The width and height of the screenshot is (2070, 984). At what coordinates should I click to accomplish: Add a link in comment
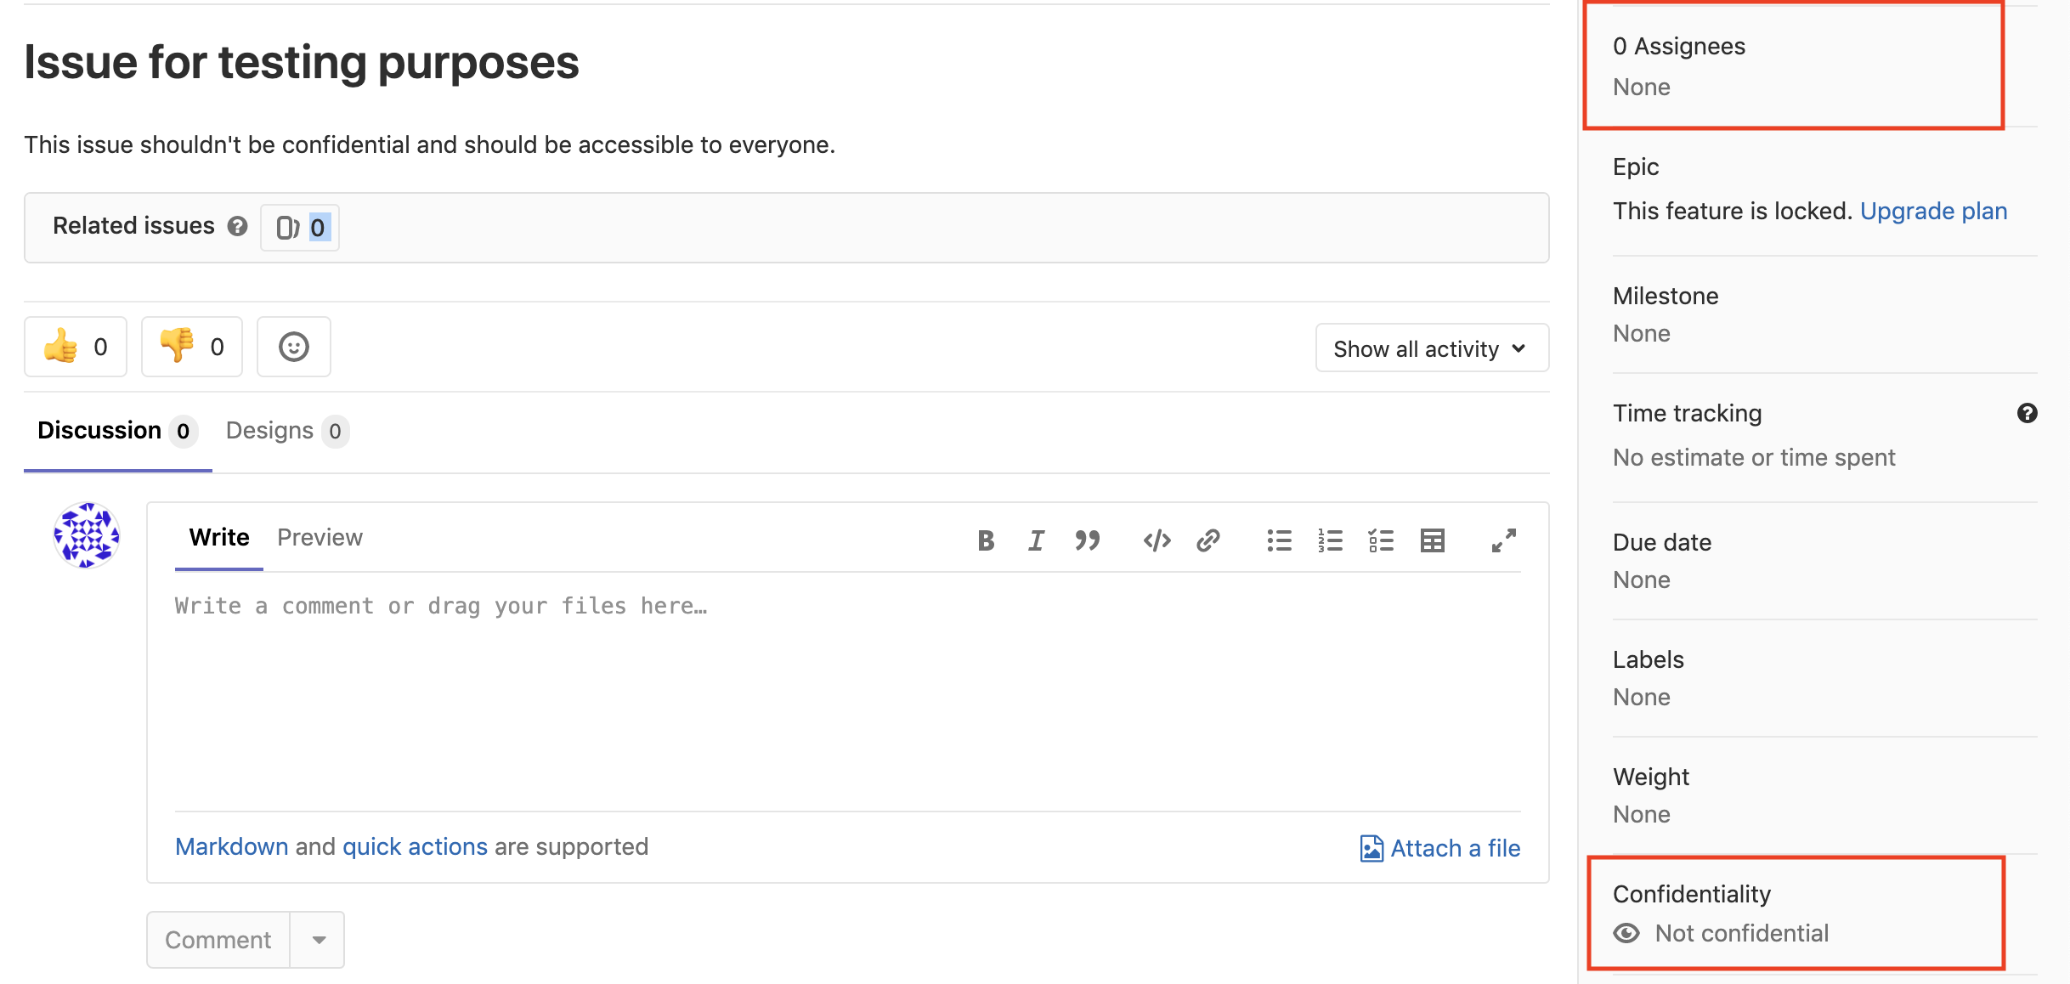(x=1207, y=540)
